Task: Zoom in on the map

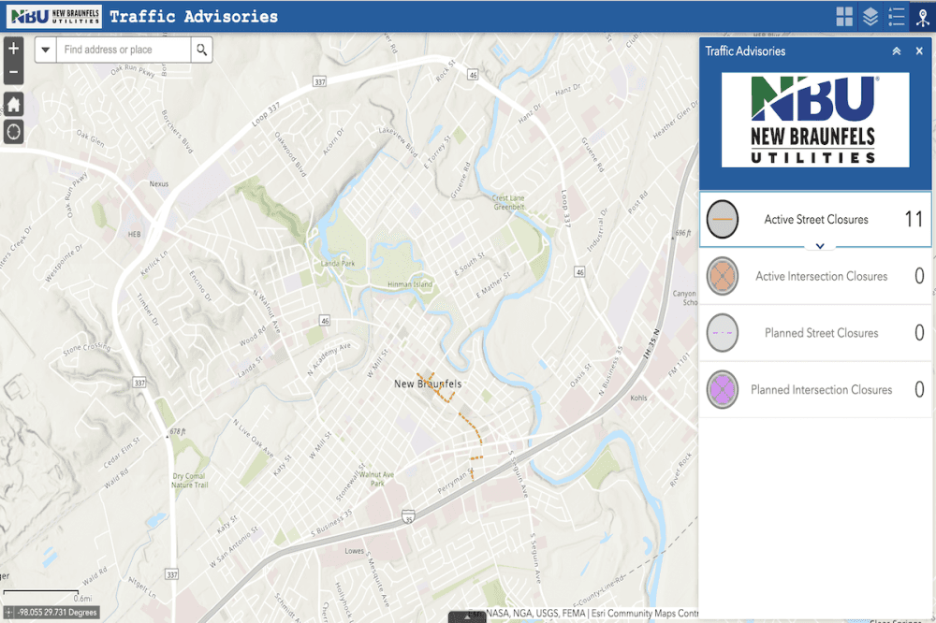Action: coord(14,49)
